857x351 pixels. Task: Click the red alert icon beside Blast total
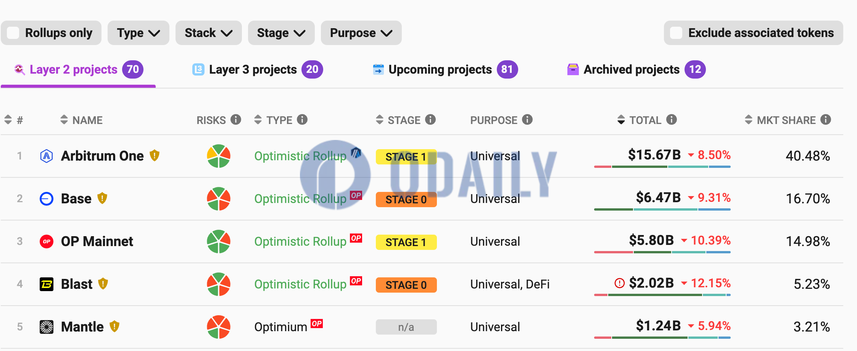coord(620,283)
